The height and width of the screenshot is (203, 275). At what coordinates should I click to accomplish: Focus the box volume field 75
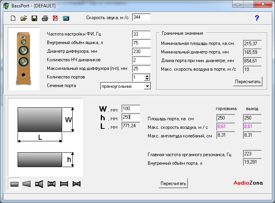(x=141, y=43)
